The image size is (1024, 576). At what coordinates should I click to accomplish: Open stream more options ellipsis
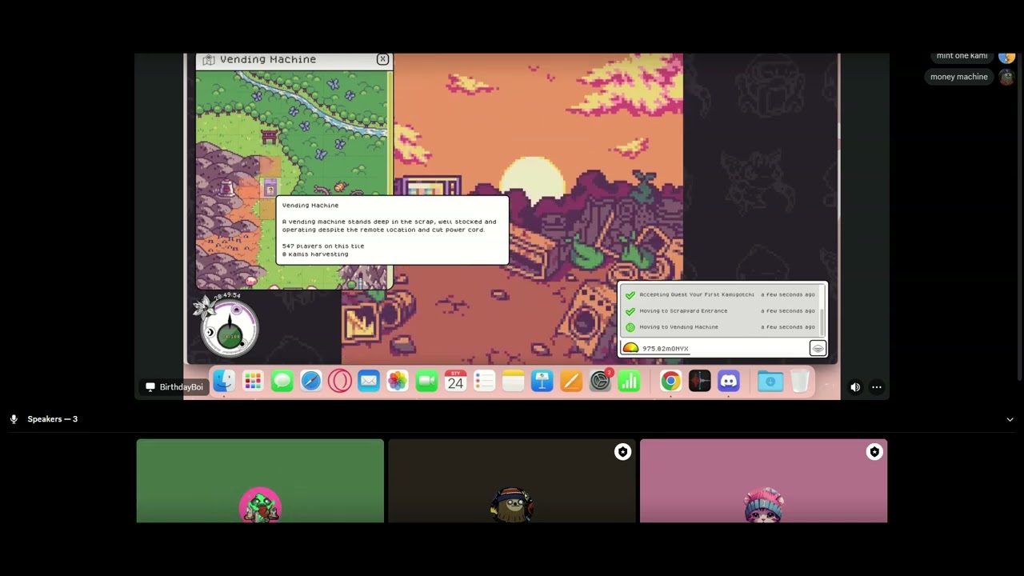click(x=877, y=387)
